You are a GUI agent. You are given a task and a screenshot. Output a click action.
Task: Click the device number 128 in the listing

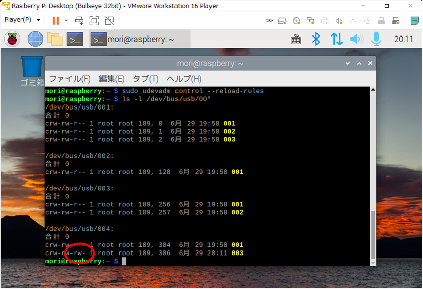pyautogui.click(x=164, y=172)
